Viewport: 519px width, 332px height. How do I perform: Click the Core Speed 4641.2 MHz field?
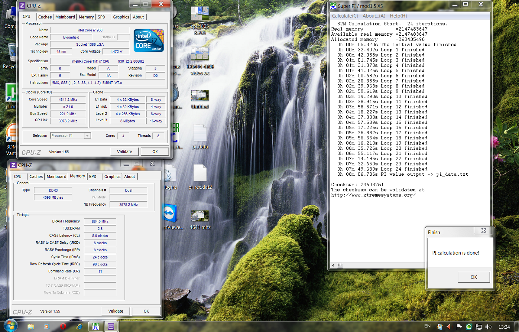pos(68,99)
